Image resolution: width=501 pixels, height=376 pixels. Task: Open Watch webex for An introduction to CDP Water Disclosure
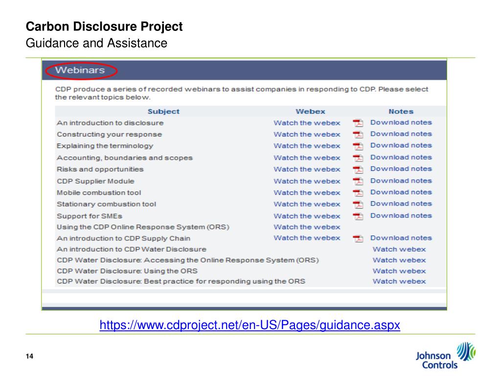pyautogui.click(x=399, y=249)
